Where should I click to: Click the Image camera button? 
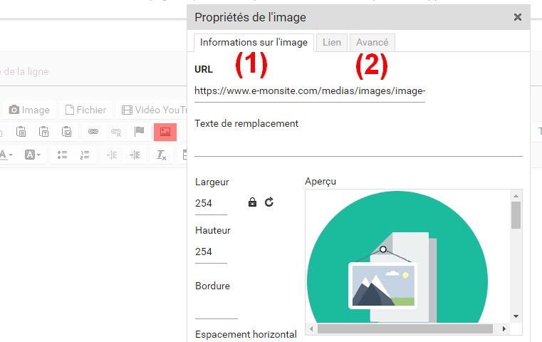coord(29,110)
